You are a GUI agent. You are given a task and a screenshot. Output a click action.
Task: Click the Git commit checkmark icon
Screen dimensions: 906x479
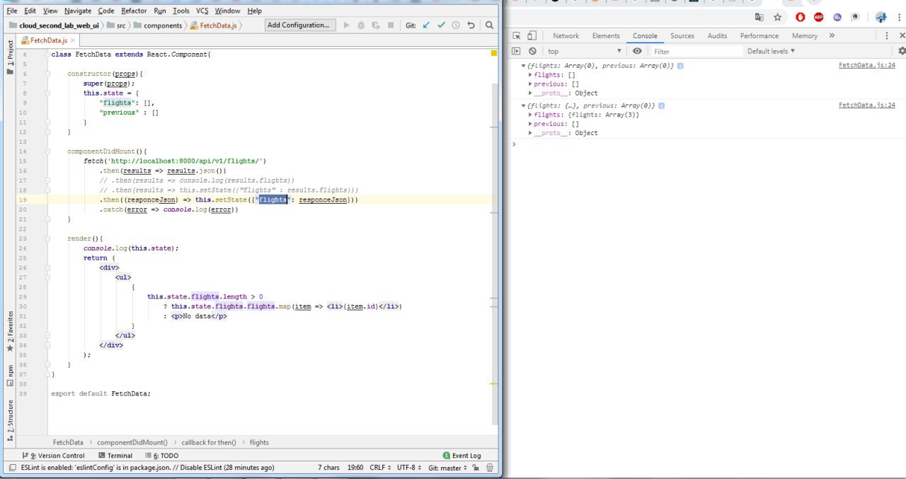pyautogui.click(x=441, y=25)
